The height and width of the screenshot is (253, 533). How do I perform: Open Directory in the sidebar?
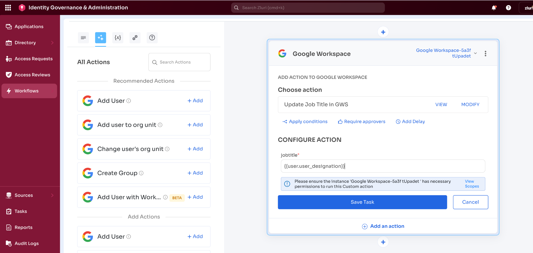pyautogui.click(x=25, y=43)
